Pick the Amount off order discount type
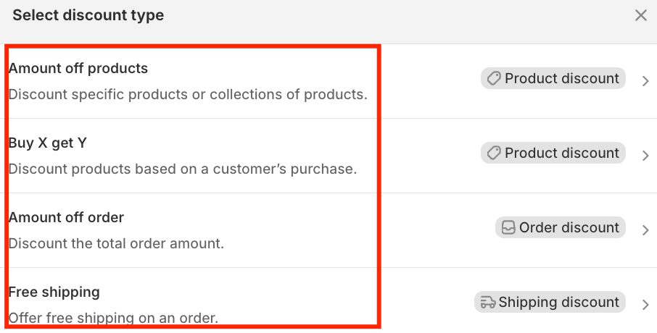 click(67, 218)
